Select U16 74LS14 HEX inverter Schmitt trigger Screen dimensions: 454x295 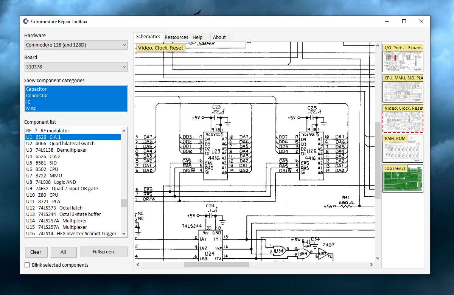click(x=73, y=234)
